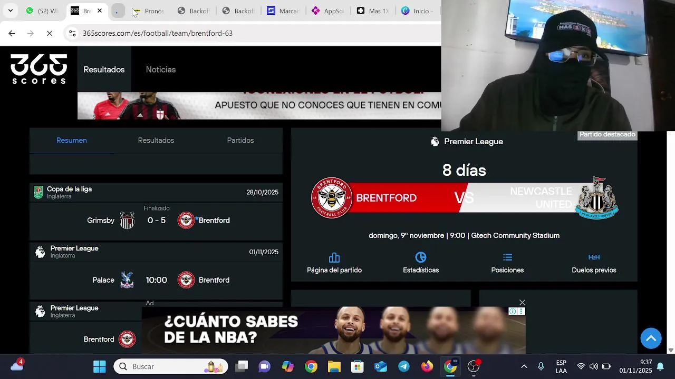Open the Copilot taskbar icon

click(x=288, y=366)
